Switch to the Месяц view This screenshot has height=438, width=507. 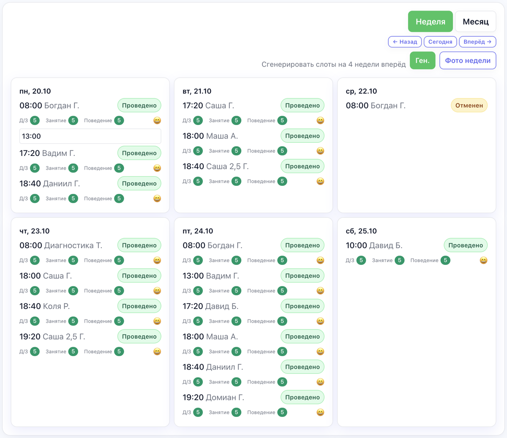coord(475,22)
